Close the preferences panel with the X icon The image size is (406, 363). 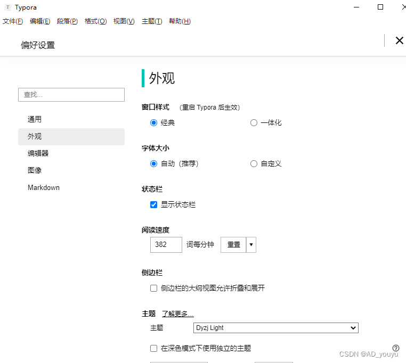click(399, 40)
